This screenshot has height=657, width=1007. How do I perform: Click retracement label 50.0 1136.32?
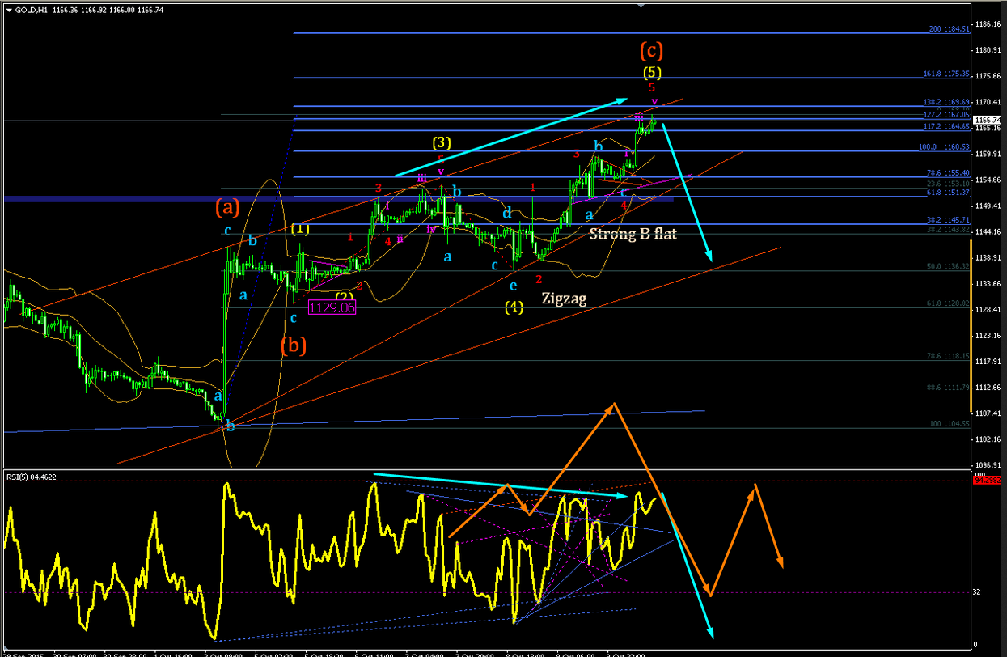(948, 266)
